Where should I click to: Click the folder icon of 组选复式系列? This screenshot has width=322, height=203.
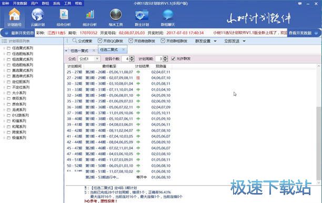click(x=8, y=59)
